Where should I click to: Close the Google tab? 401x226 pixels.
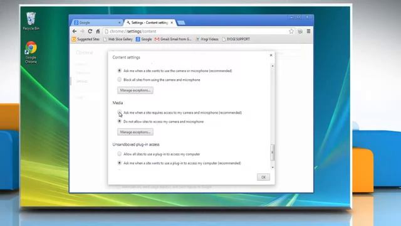point(120,23)
